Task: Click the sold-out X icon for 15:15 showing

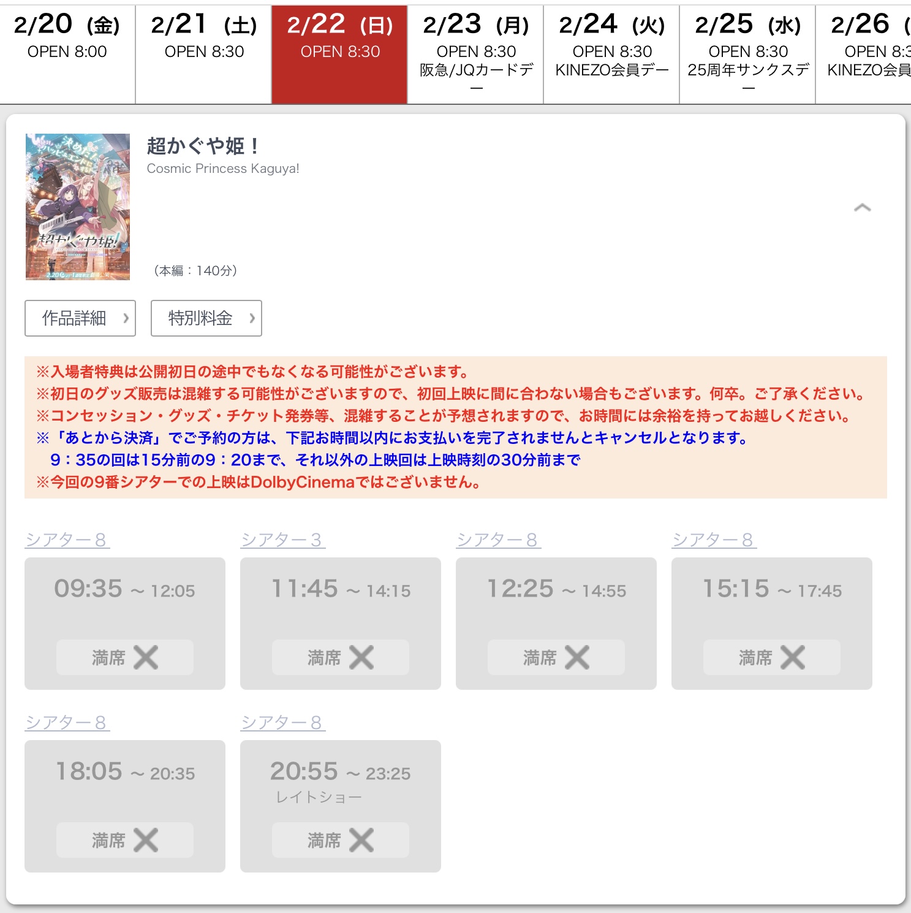Action: point(793,657)
